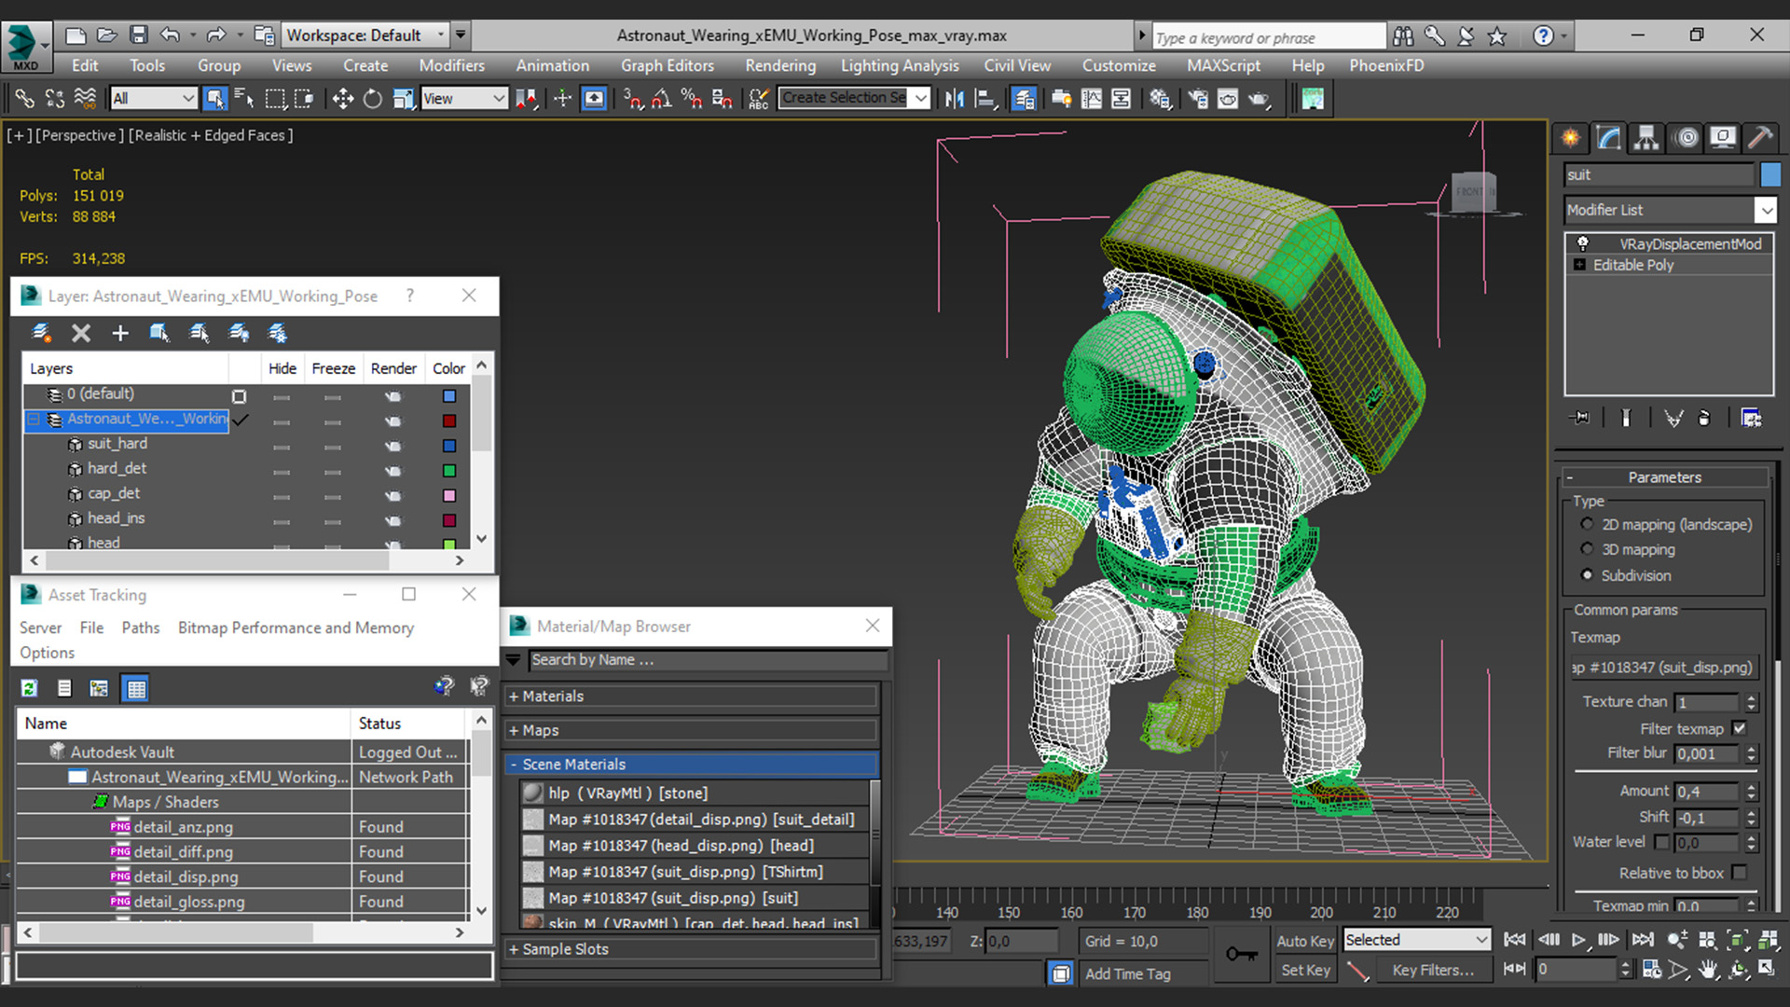Screen dimensions: 1790x1007
Task: Open the Workspace: Default dropdown
Action: click(366, 35)
